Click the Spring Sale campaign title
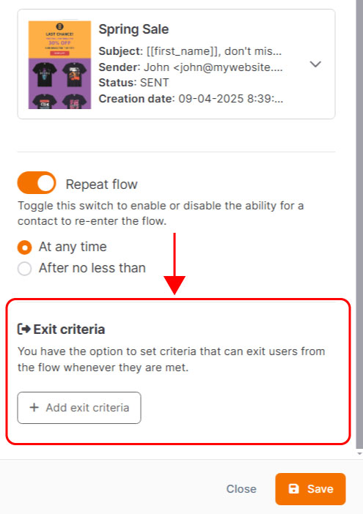Screen dimensions: 363x514 (x=133, y=29)
